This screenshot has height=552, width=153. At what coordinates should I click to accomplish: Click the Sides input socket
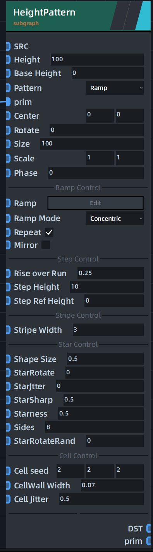8,427
